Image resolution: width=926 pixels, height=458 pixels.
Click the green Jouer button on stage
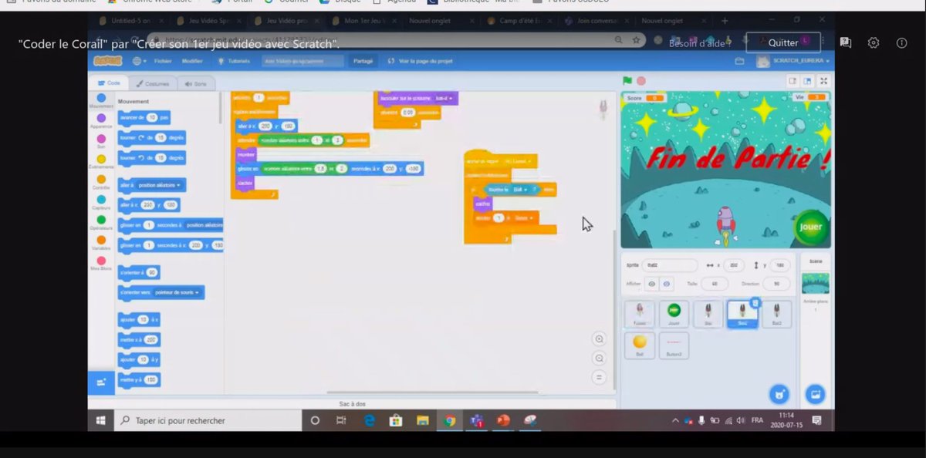point(810,227)
